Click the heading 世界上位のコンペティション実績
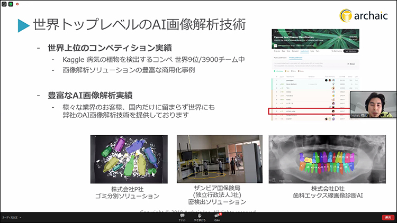The height and width of the screenshot is (223, 397). [x=110, y=48]
